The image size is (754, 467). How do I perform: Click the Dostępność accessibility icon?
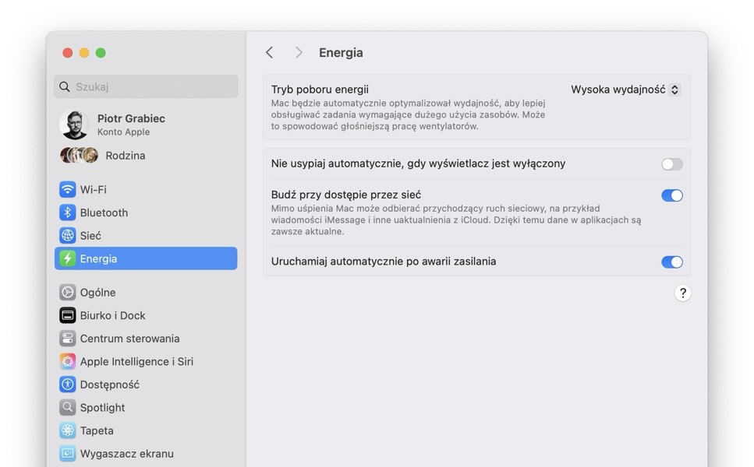(67, 384)
